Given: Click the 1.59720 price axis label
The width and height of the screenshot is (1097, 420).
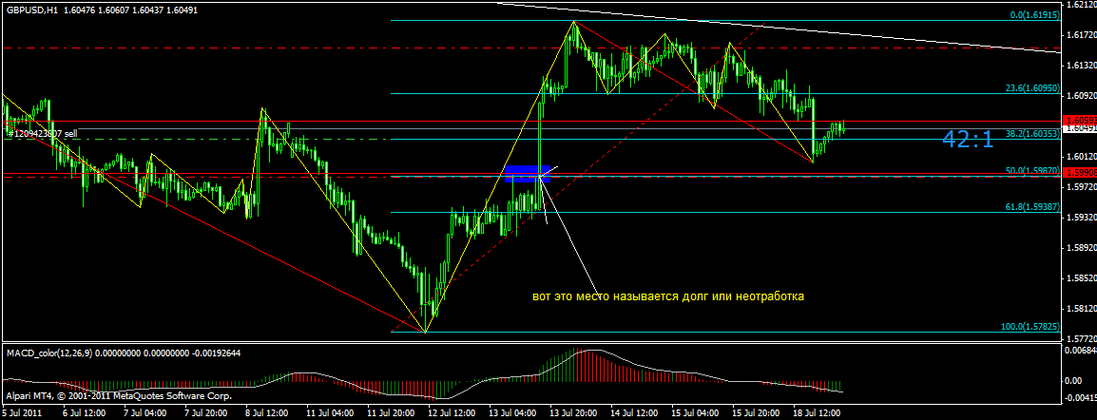Looking at the screenshot, I should pyautogui.click(x=1081, y=187).
